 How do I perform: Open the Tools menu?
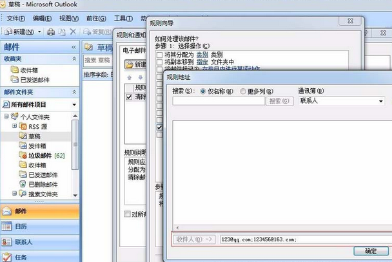pyautogui.click(x=123, y=19)
